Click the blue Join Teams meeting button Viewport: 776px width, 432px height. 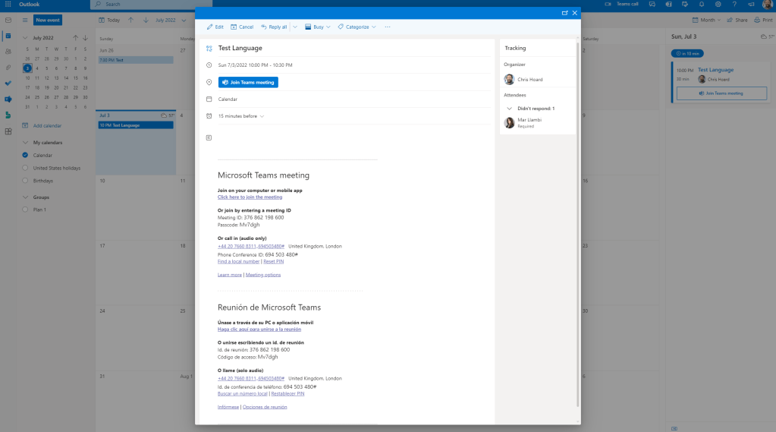coord(248,82)
